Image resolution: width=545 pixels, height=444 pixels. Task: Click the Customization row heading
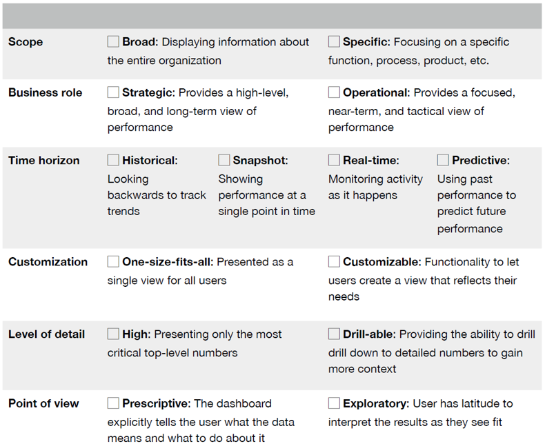tap(48, 262)
